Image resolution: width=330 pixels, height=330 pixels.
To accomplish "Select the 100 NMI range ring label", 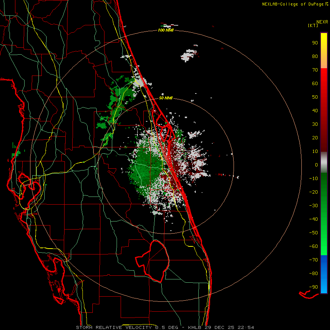I will (166, 30).
